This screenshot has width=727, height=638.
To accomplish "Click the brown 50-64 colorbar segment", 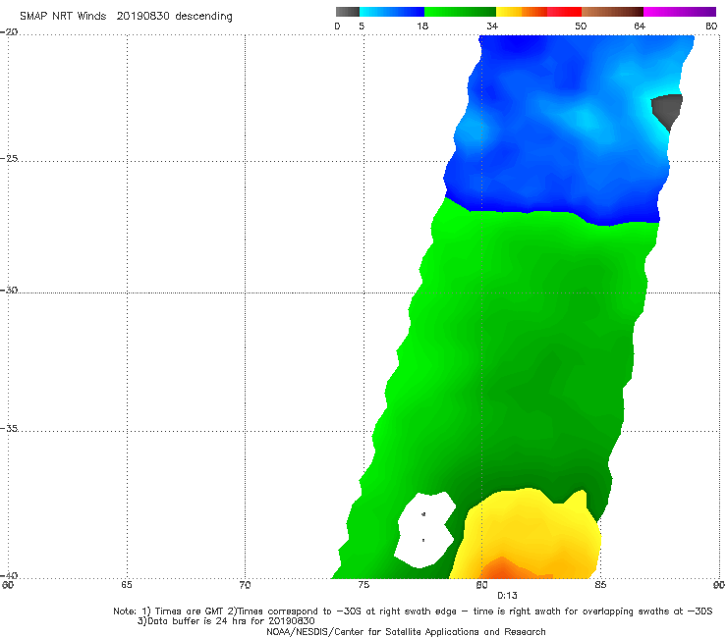I will point(612,12).
